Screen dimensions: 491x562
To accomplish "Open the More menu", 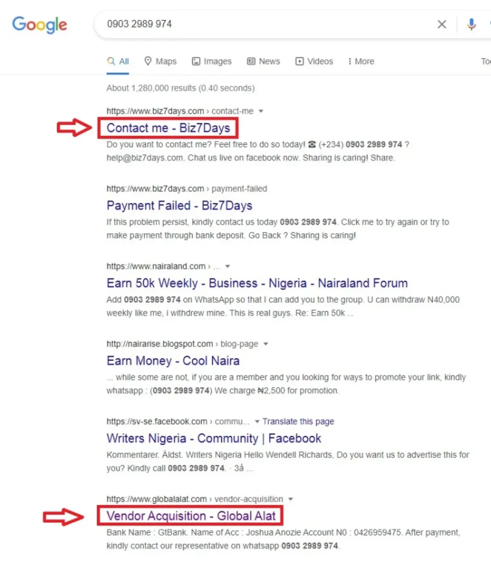I will [361, 61].
